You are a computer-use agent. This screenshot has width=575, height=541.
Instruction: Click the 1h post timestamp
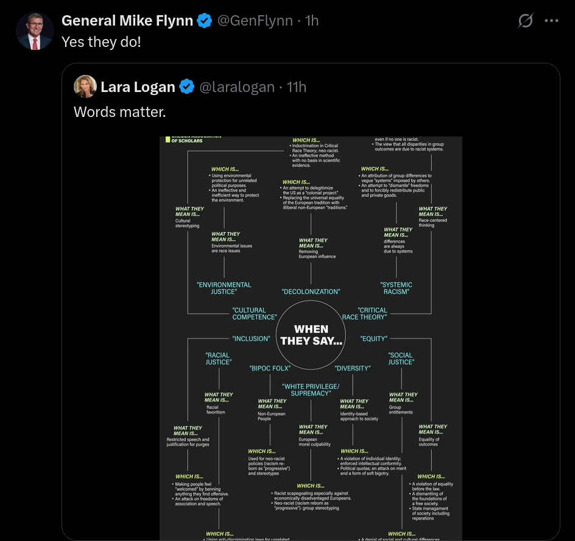click(312, 21)
